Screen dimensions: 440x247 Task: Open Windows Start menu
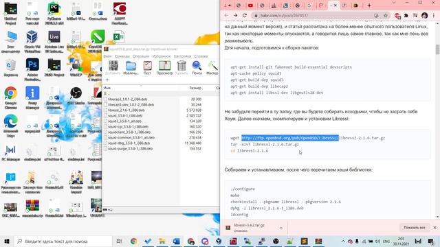coord(7,241)
